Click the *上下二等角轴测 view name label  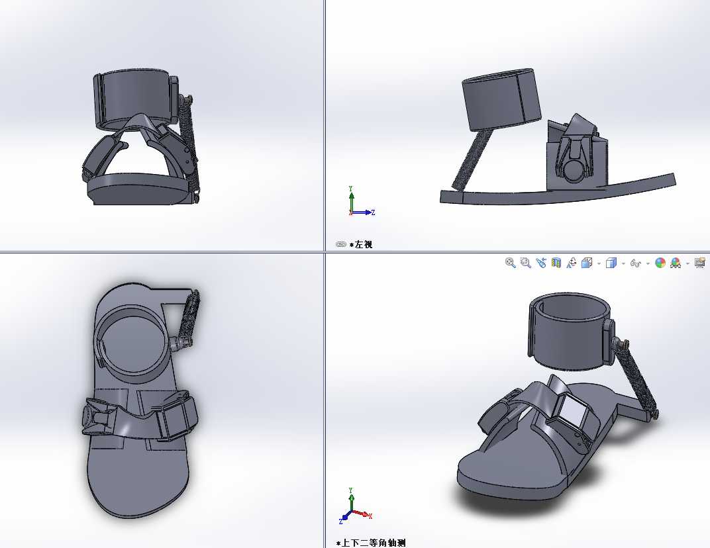pos(371,543)
